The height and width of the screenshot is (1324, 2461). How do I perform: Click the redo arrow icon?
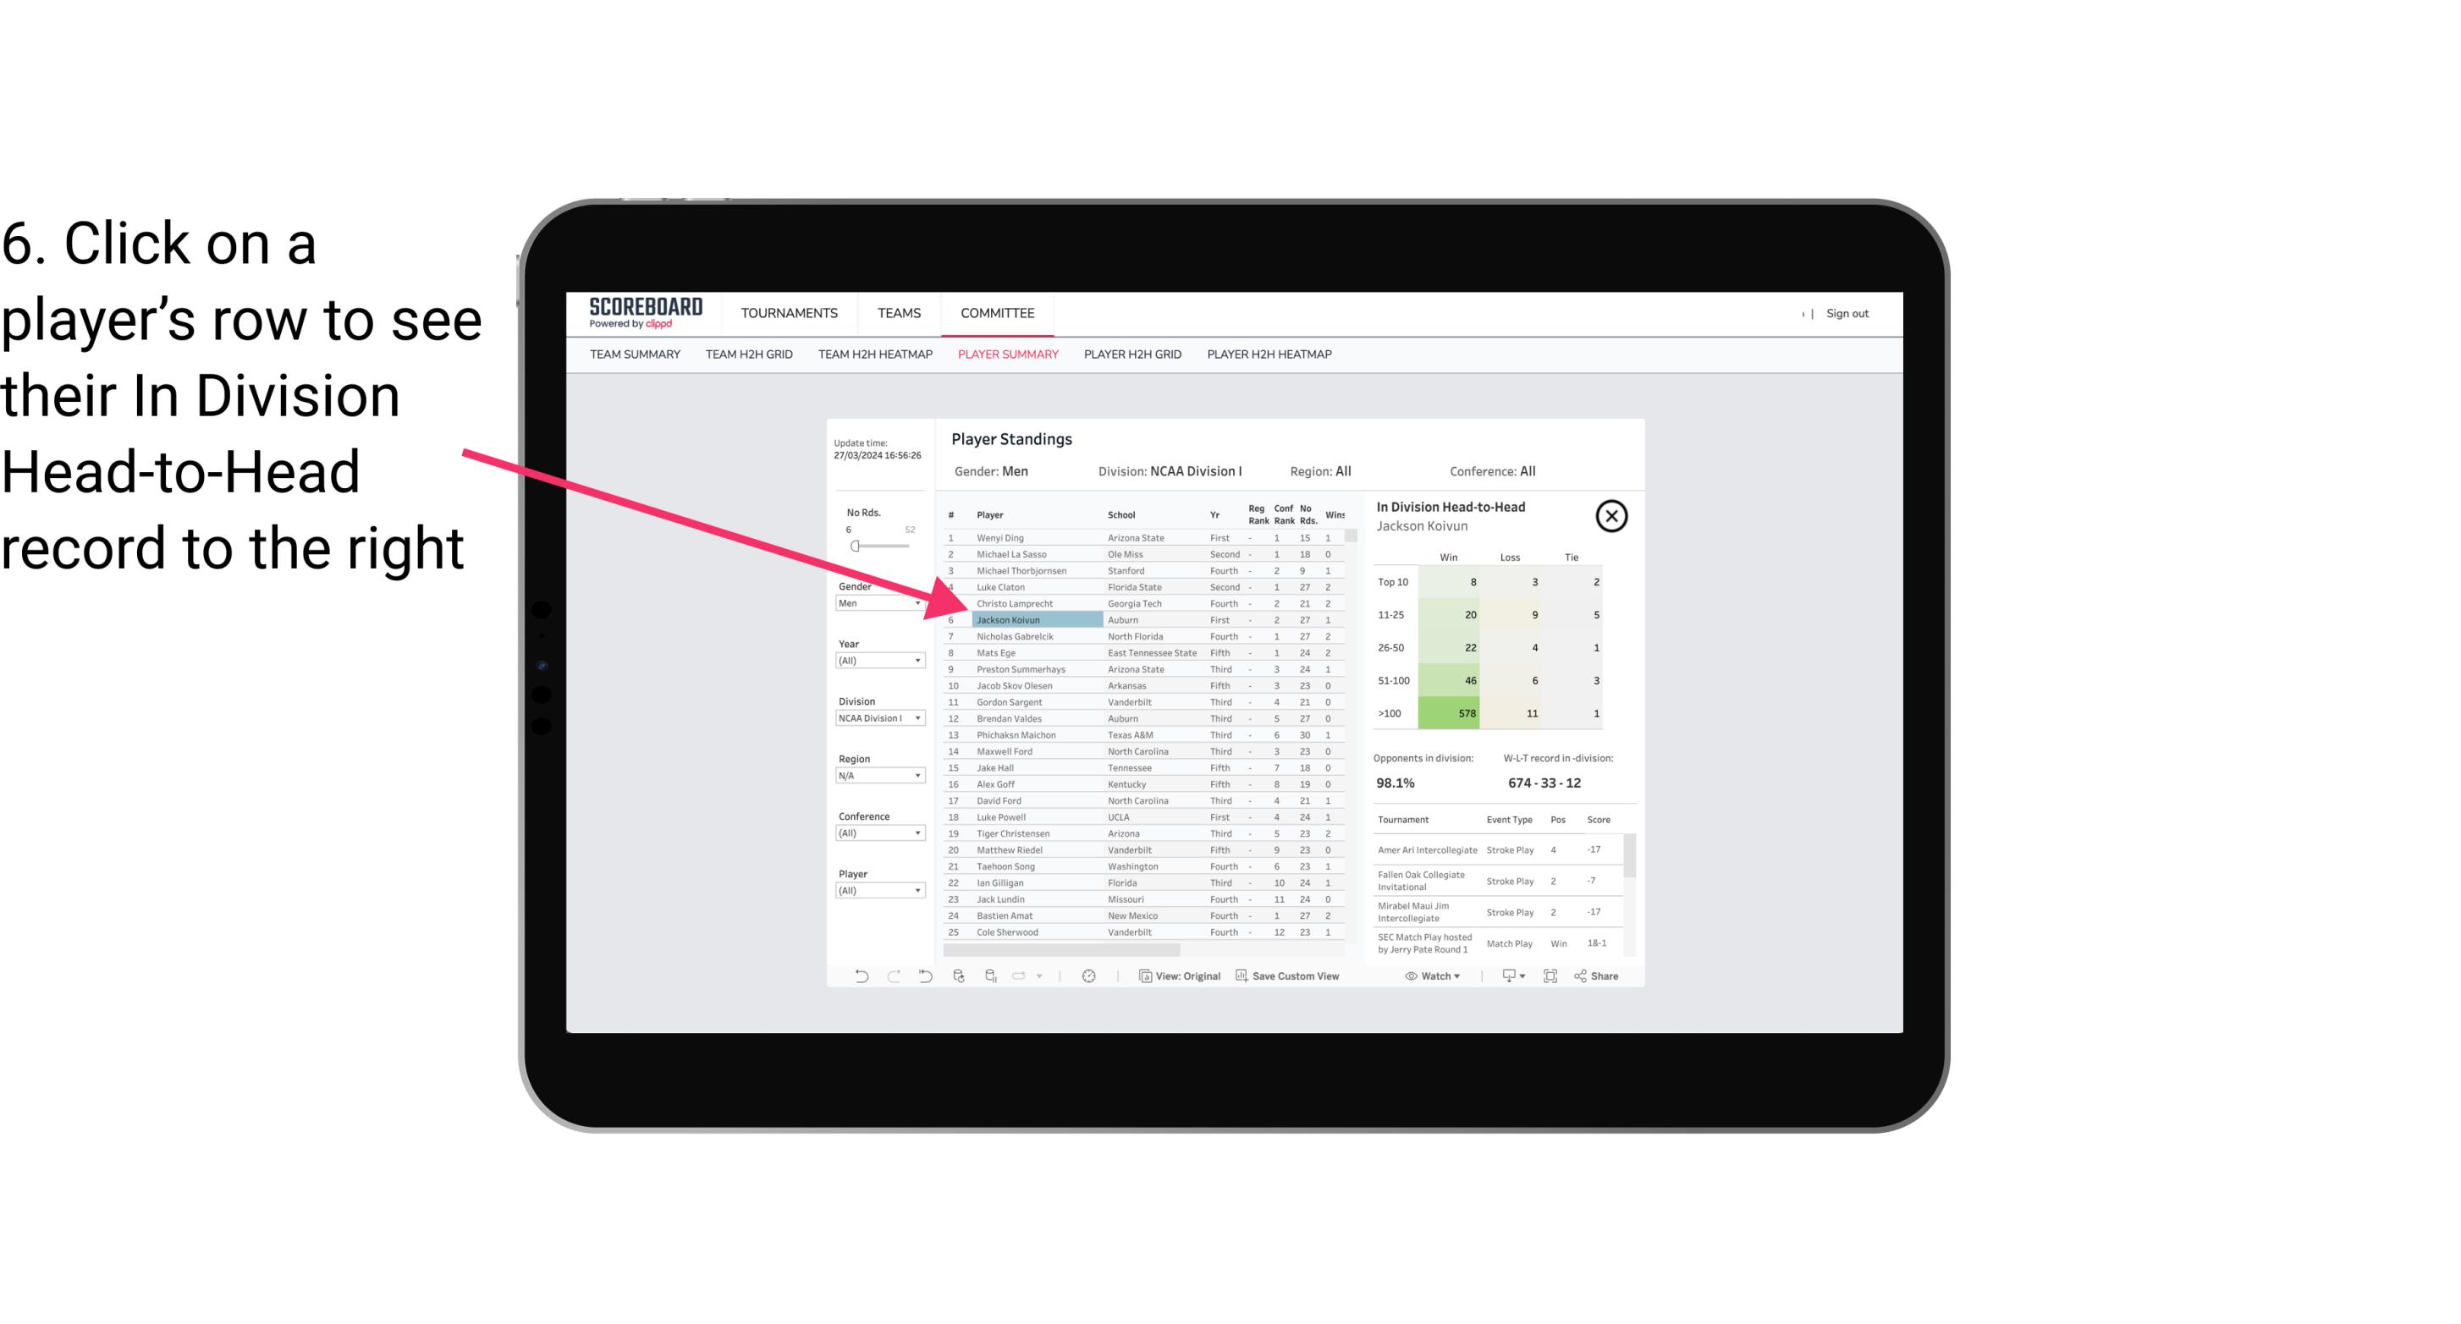pos(894,978)
